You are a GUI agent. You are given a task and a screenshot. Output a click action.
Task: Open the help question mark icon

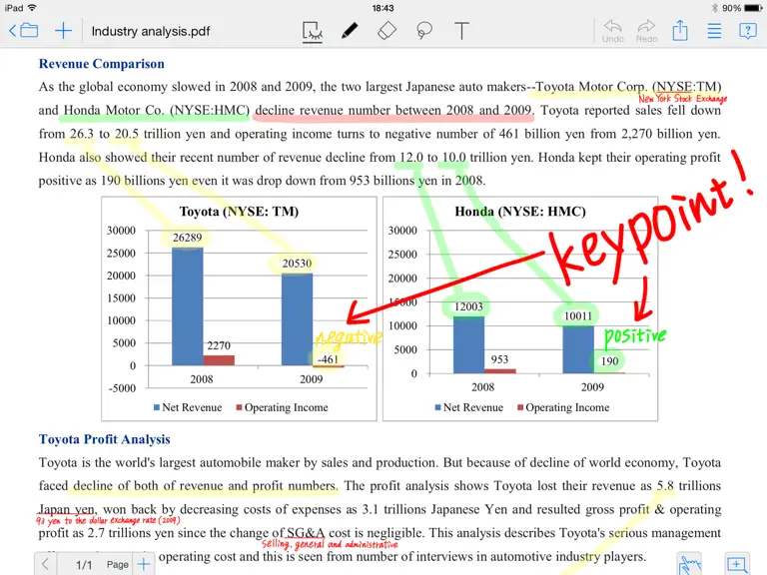click(x=747, y=31)
